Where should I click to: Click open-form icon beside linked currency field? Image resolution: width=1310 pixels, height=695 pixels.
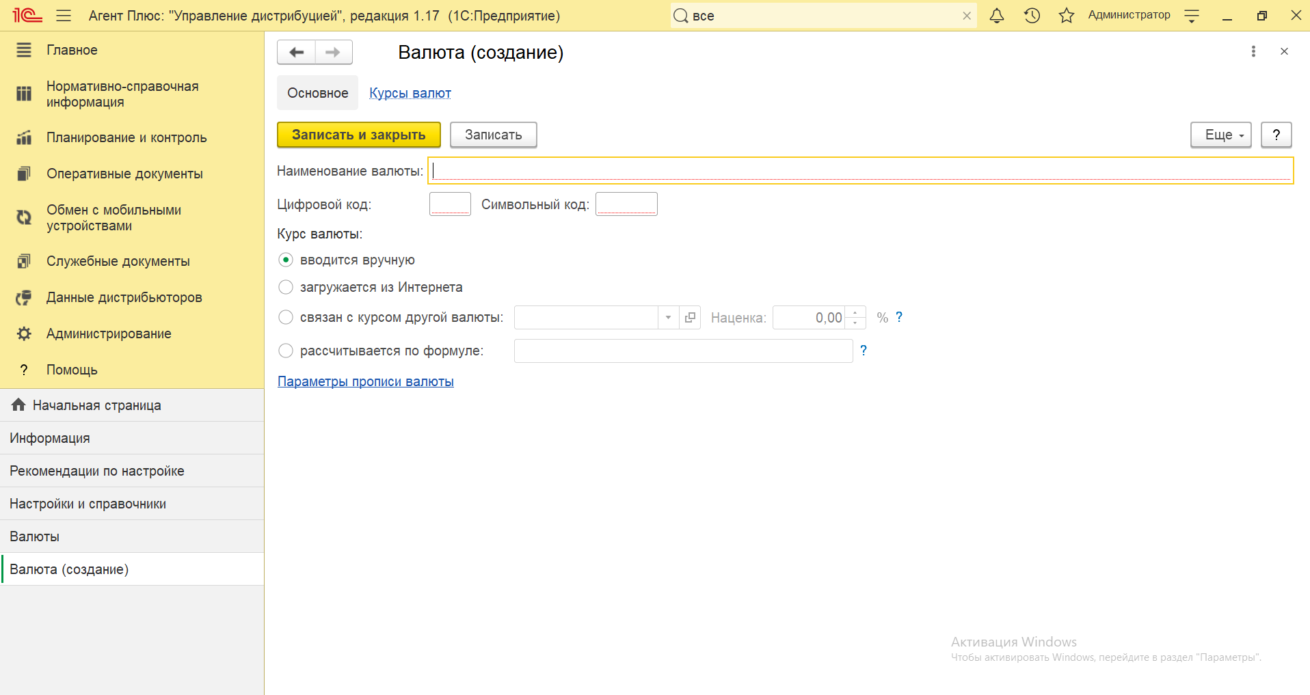click(x=690, y=318)
